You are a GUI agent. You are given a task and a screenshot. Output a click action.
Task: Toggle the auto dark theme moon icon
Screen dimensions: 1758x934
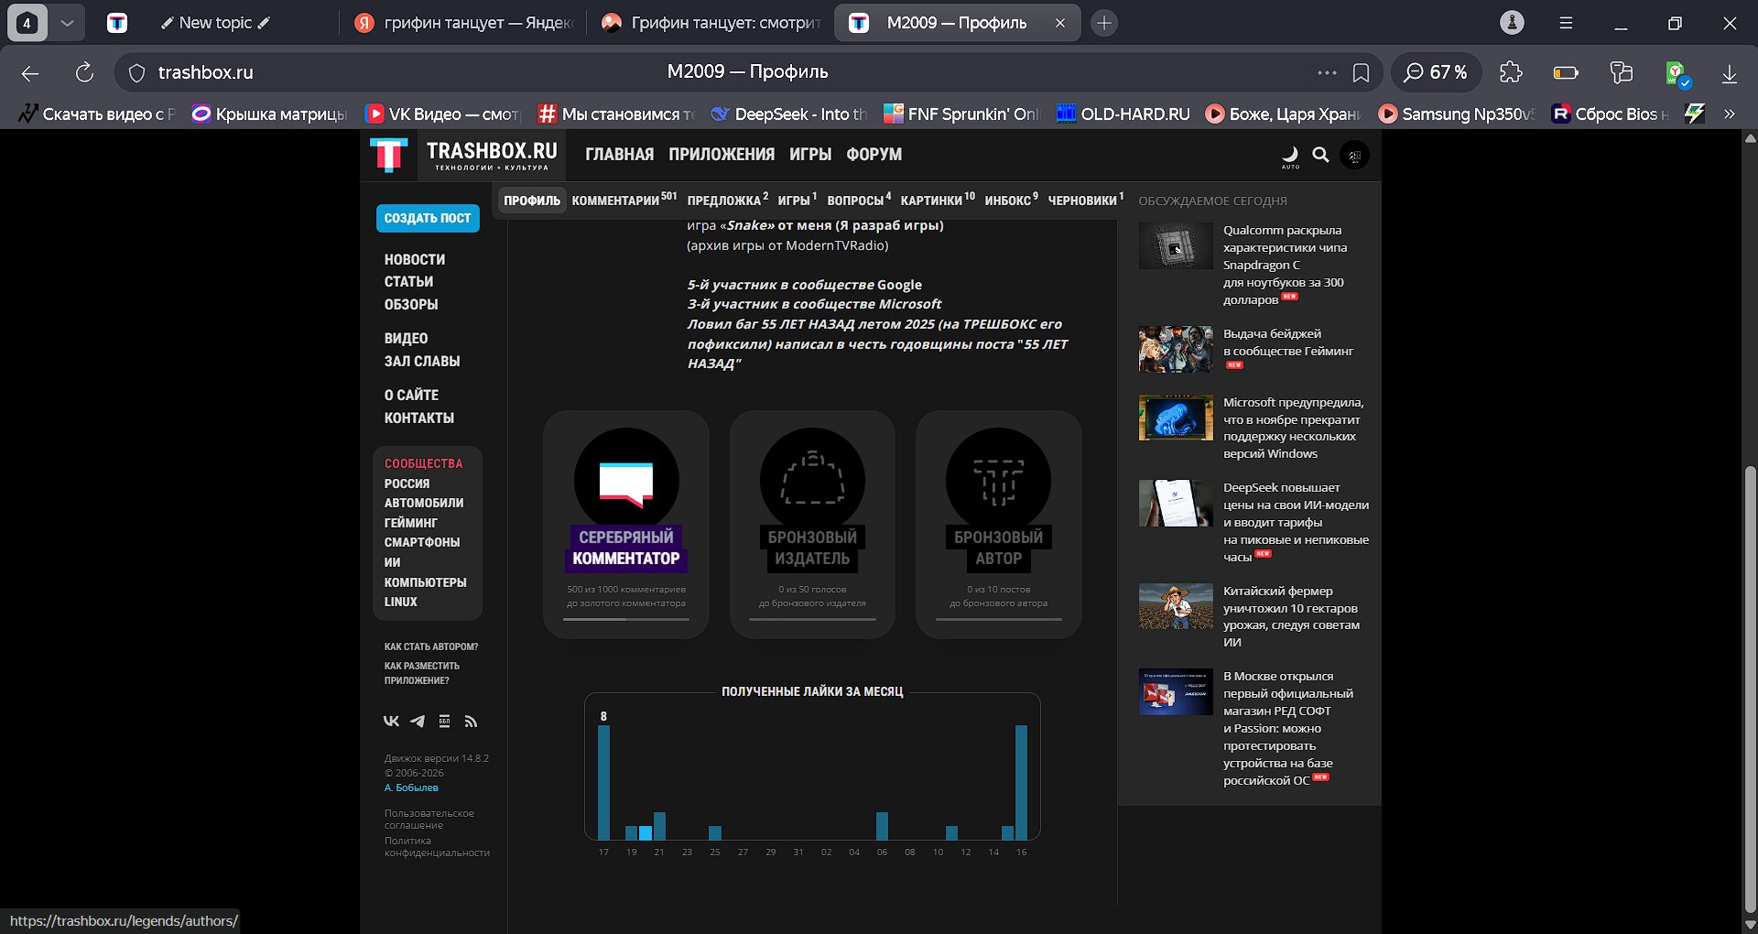click(1290, 156)
